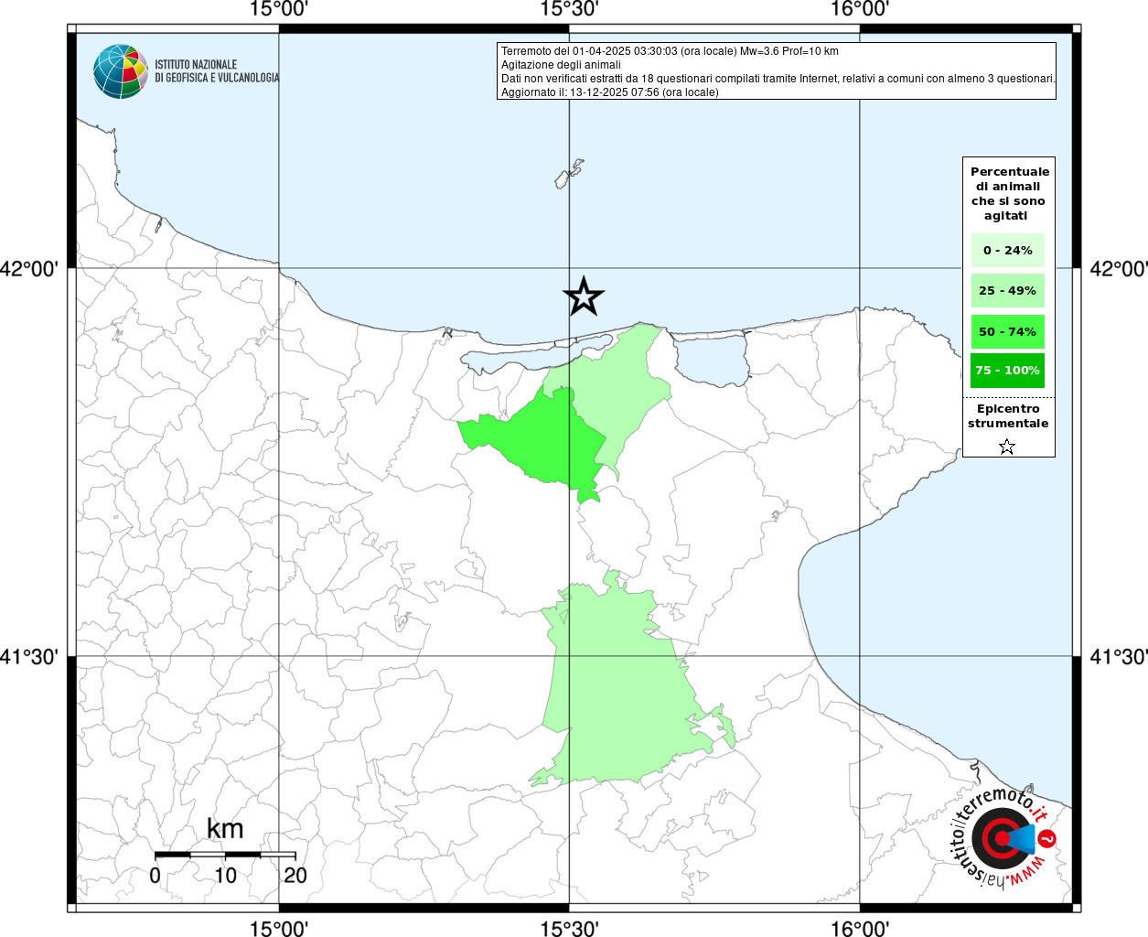Click the 75 - 100% legend swatch
Image resolution: width=1148 pixels, height=937 pixels.
1007,371
